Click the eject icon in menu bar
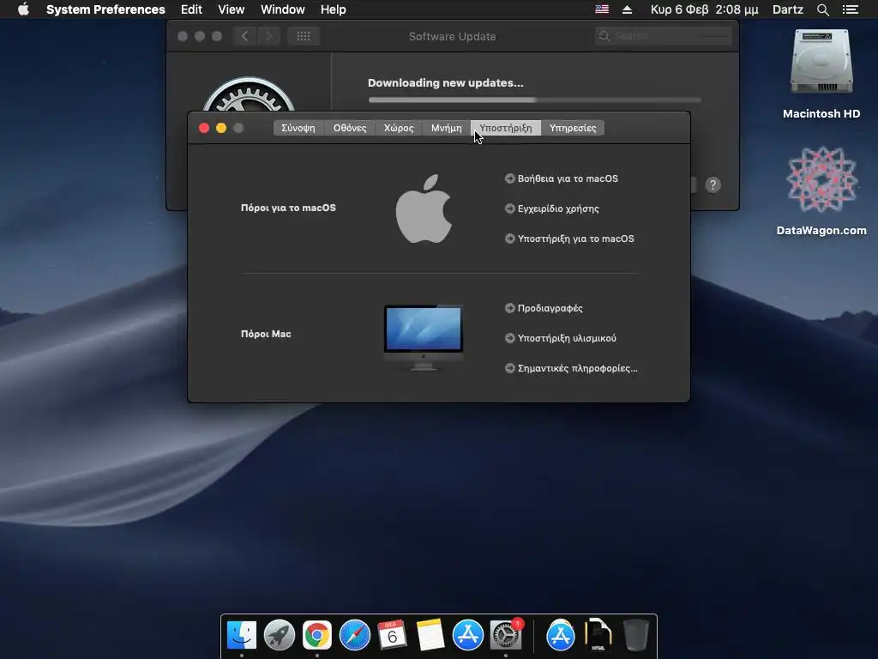The height and width of the screenshot is (659, 878). [627, 9]
